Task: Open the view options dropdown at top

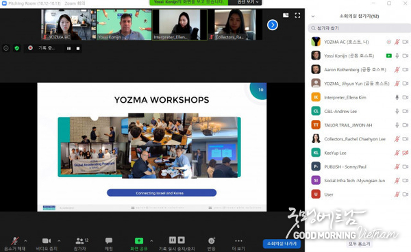Action: 245,2
